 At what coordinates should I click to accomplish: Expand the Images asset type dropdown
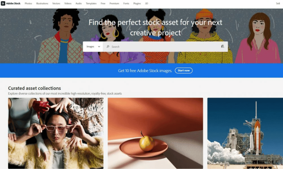[x=93, y=47]
